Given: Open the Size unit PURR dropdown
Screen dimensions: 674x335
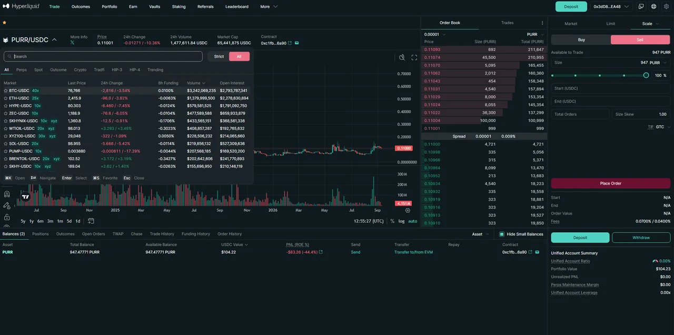Looking at the screenshot, I should 657,63.
